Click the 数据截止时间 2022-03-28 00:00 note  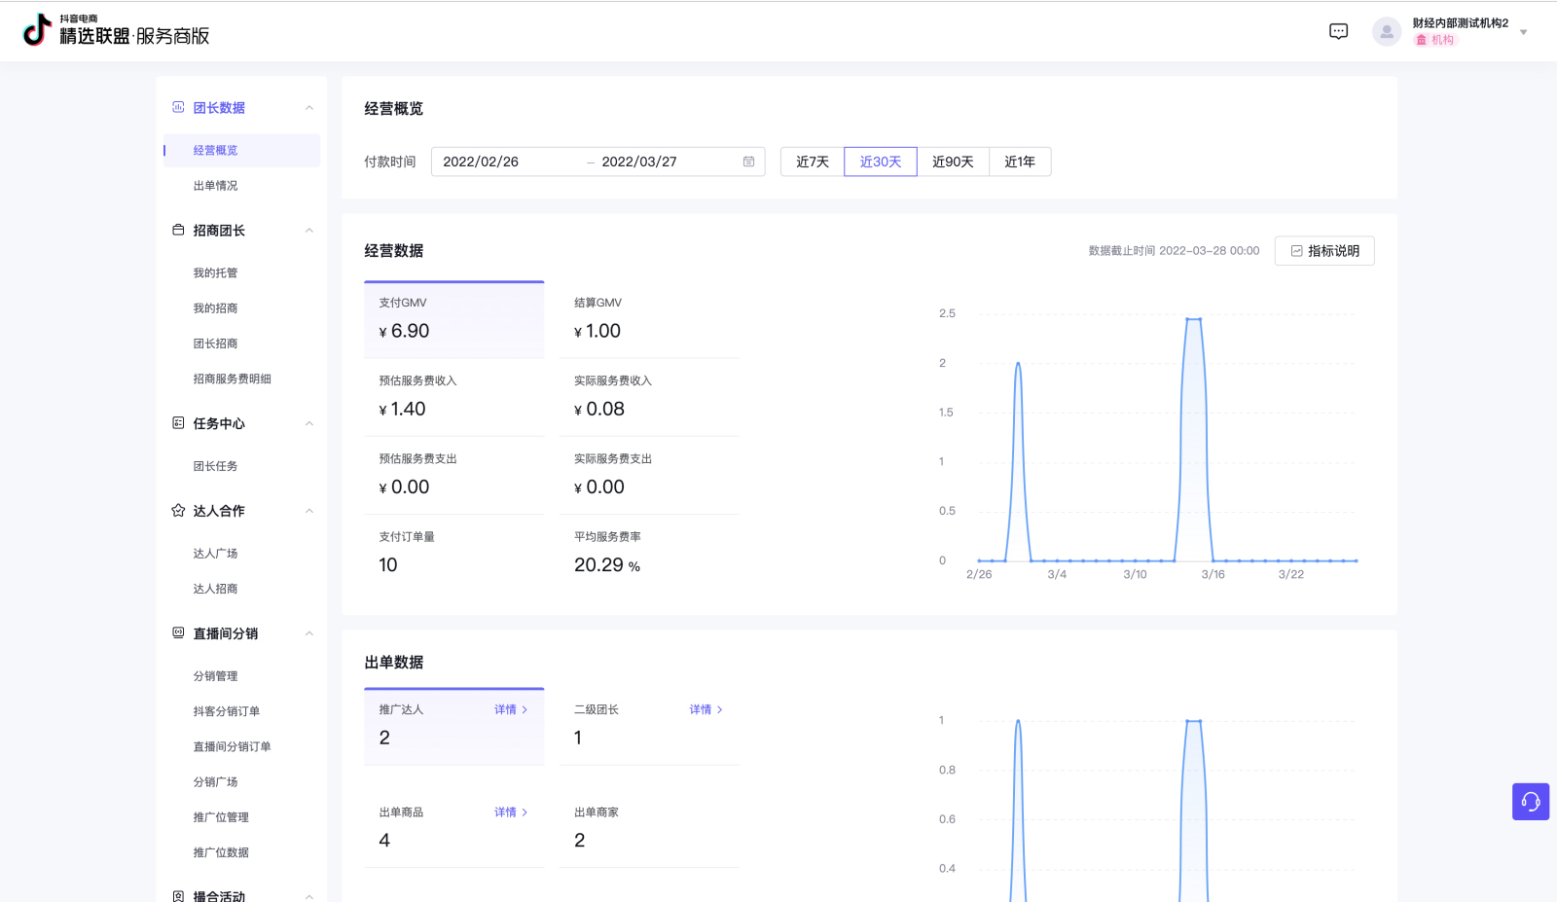[x=1174, y=251]
